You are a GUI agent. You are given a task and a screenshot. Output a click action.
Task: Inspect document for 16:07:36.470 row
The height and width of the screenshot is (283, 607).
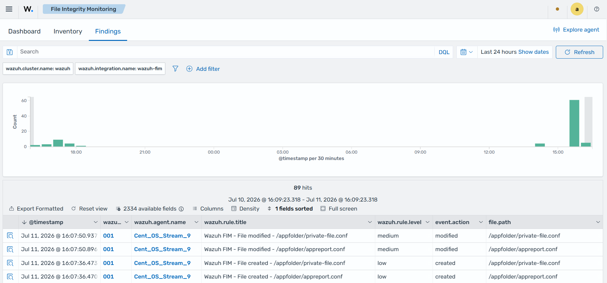pyautogui.click(x=10, y=277)
